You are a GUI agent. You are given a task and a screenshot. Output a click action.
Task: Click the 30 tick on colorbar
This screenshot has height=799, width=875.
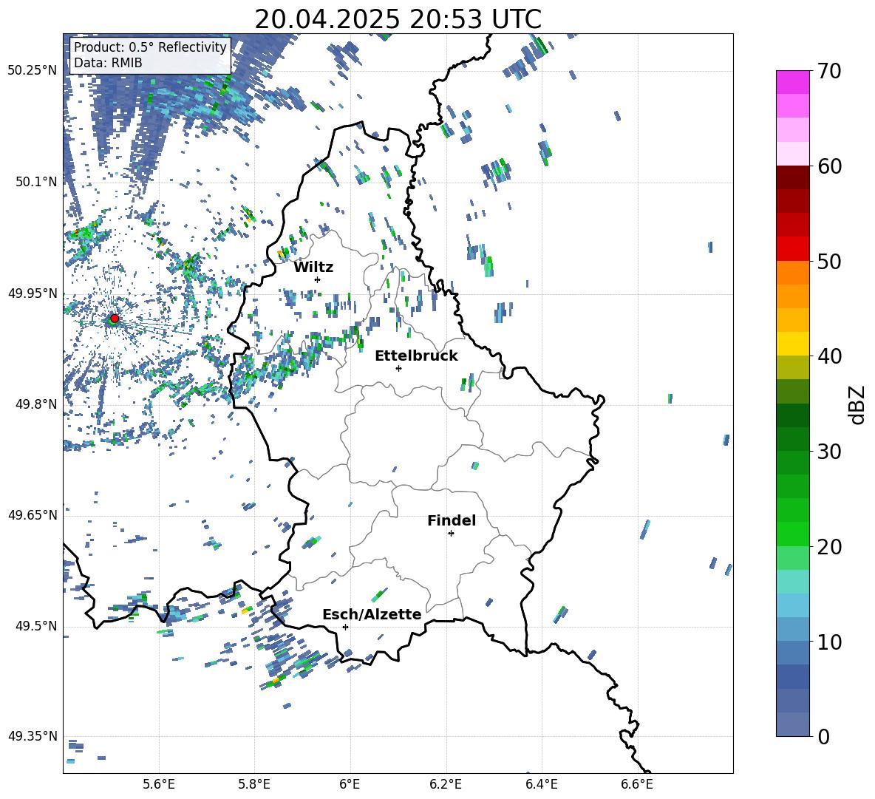829,452
